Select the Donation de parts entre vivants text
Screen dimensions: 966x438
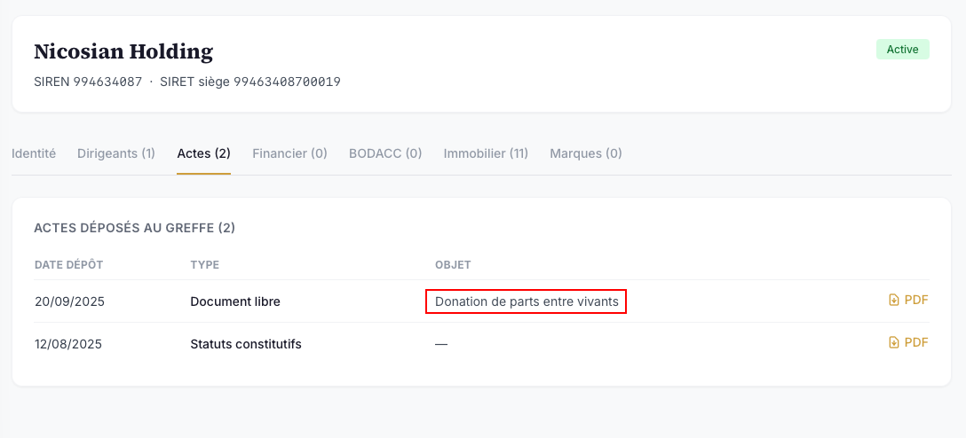[x=527, y=301]
